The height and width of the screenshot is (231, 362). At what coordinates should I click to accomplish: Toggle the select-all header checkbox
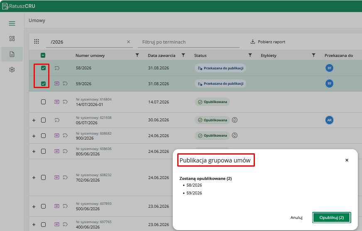pyautogui.click(x=43, y=55)
